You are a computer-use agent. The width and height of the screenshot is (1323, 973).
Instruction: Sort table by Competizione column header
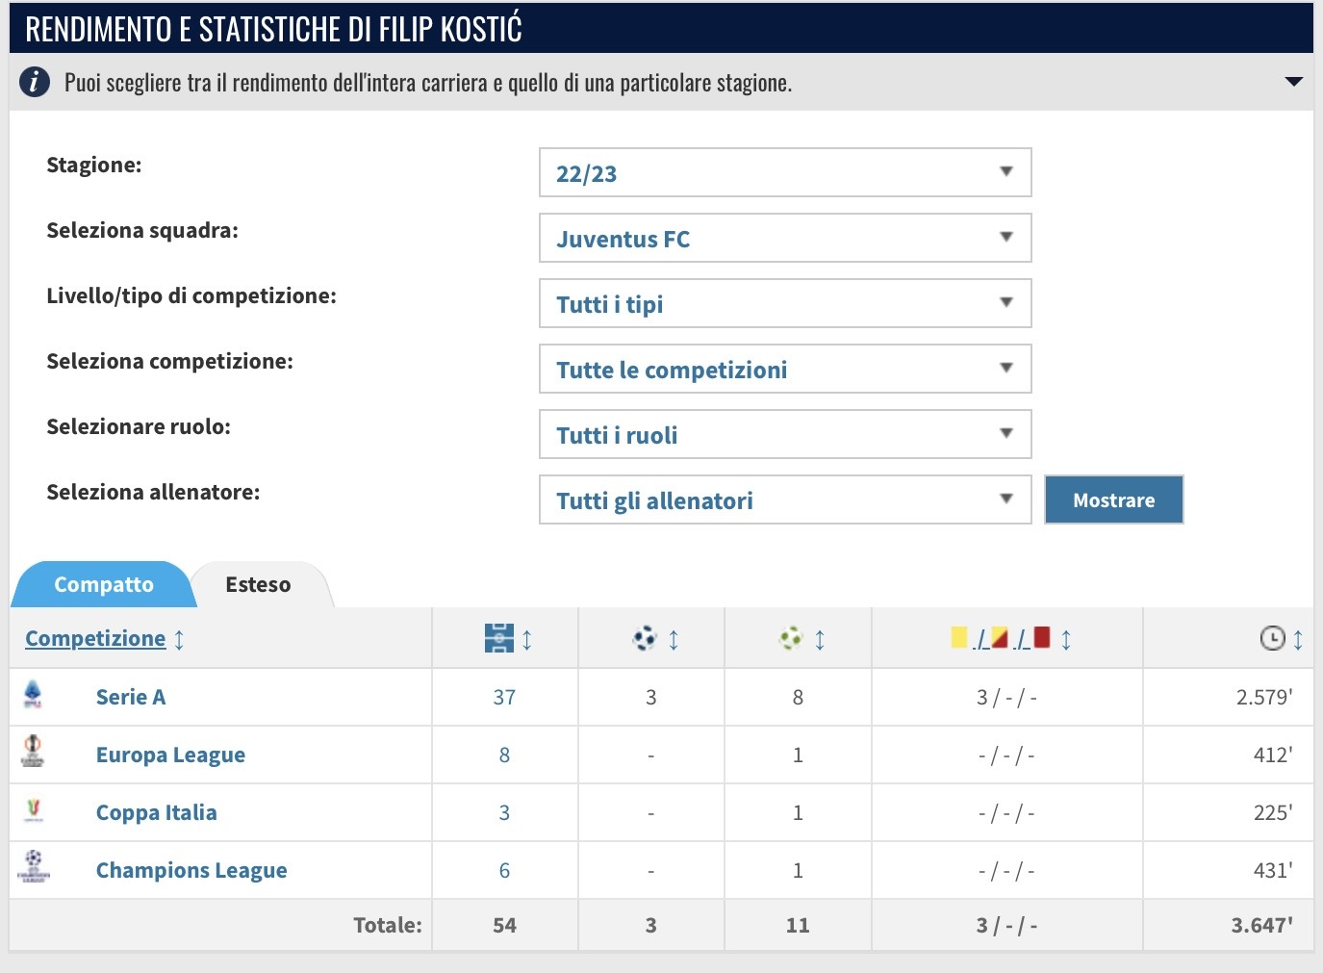tap(95, 638)
